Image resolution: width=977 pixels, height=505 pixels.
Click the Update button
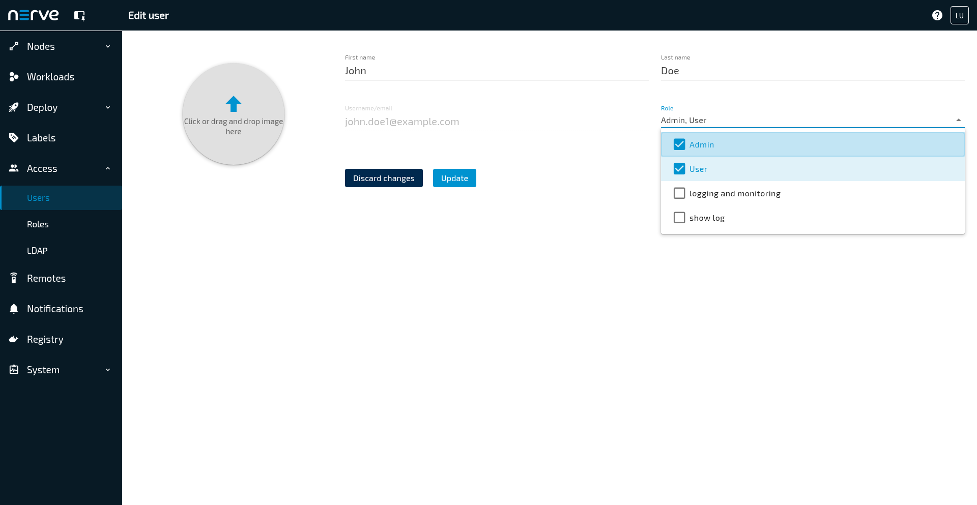[x=454, y=178]
